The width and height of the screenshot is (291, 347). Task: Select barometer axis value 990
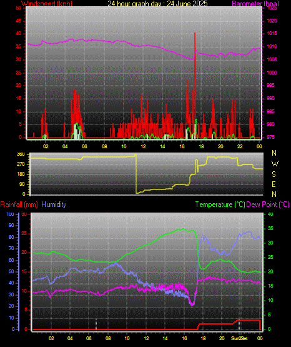[x=270, y=98]
